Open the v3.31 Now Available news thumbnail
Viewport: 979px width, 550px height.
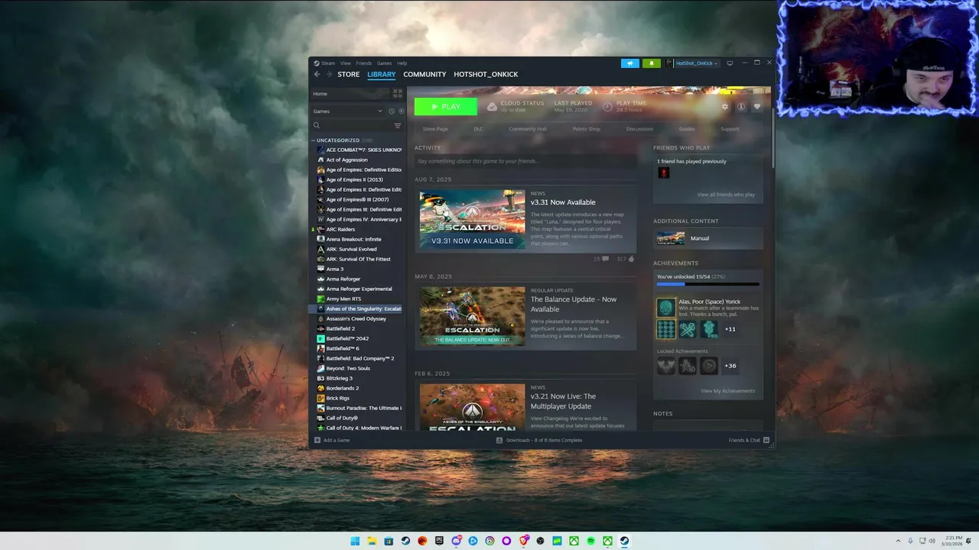[472, 219]
